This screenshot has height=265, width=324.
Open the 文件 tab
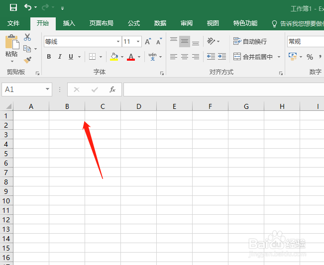click(13, 23)
